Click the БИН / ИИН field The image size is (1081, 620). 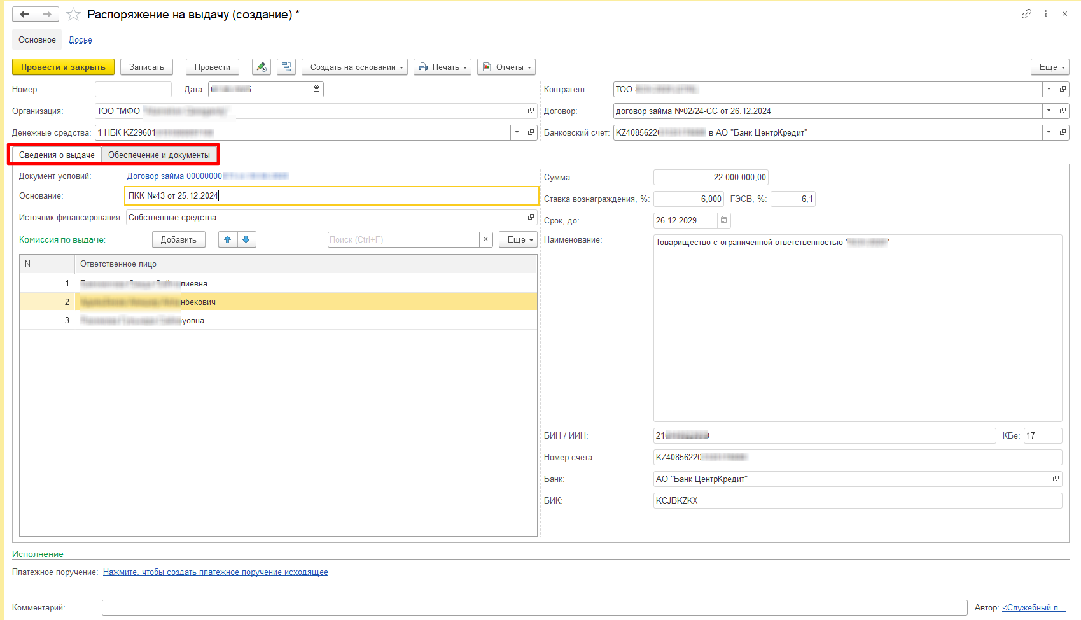825,435
